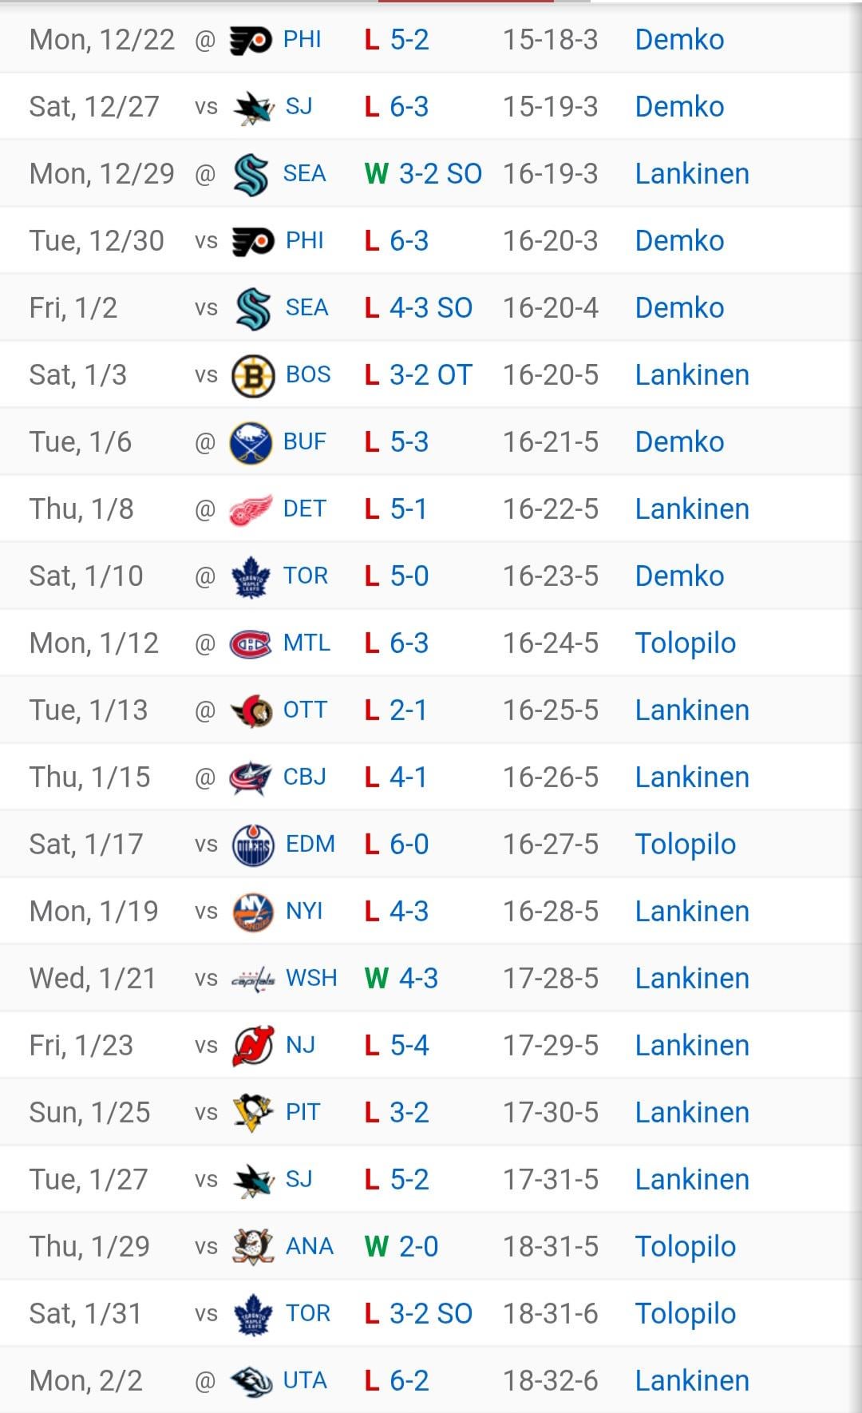Click the Ducks logo on 1/29
Viewport: 862px width, 1413px height.
253,1247
